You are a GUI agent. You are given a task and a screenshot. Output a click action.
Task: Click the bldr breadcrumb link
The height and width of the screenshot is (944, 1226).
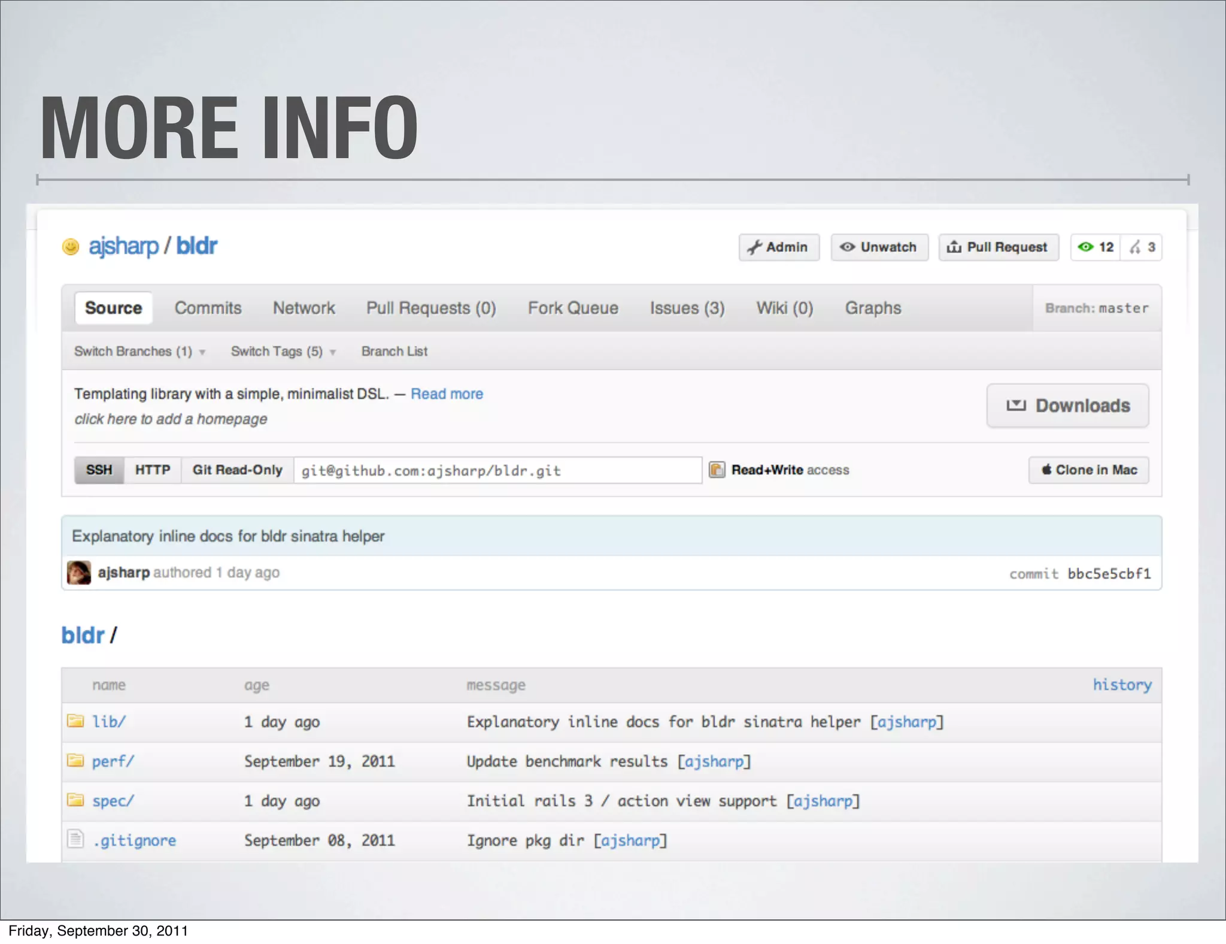pos(83,635)
